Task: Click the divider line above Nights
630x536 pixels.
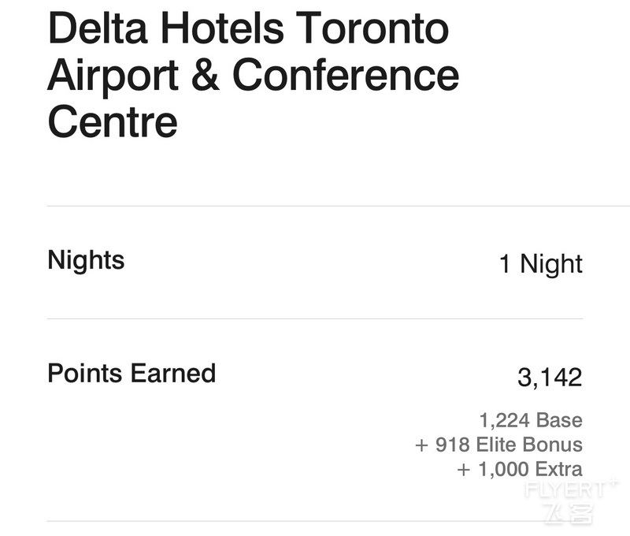Action: point(339,206)
